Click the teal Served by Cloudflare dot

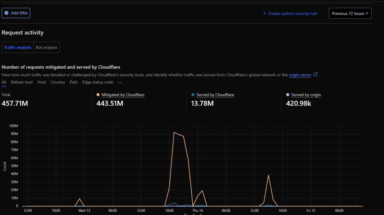coord(193,95)
